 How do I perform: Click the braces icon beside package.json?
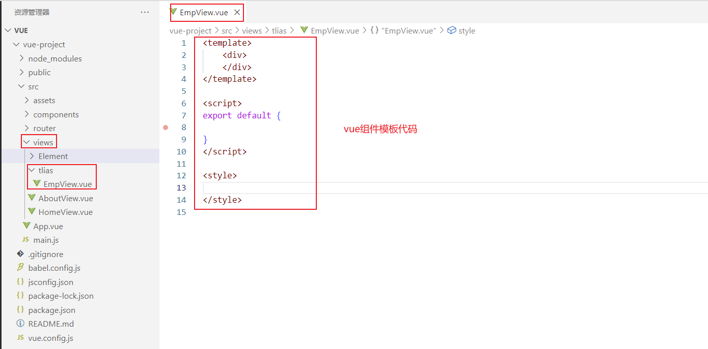[20, 309]
